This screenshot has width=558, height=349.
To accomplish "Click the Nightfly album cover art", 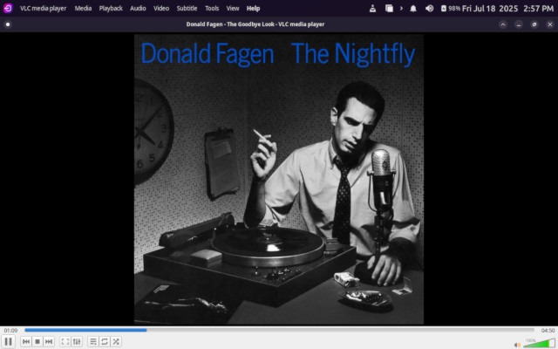I will click(279, 179).
